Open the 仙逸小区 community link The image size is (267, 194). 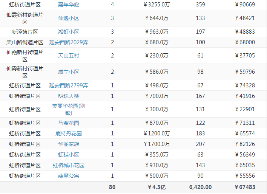[x=69, y=18]
